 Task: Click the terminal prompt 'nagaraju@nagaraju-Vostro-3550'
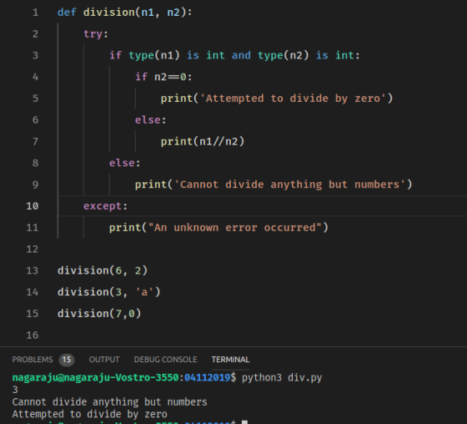tap(95, 378)
